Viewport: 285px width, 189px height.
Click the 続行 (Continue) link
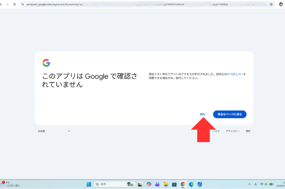203,114
